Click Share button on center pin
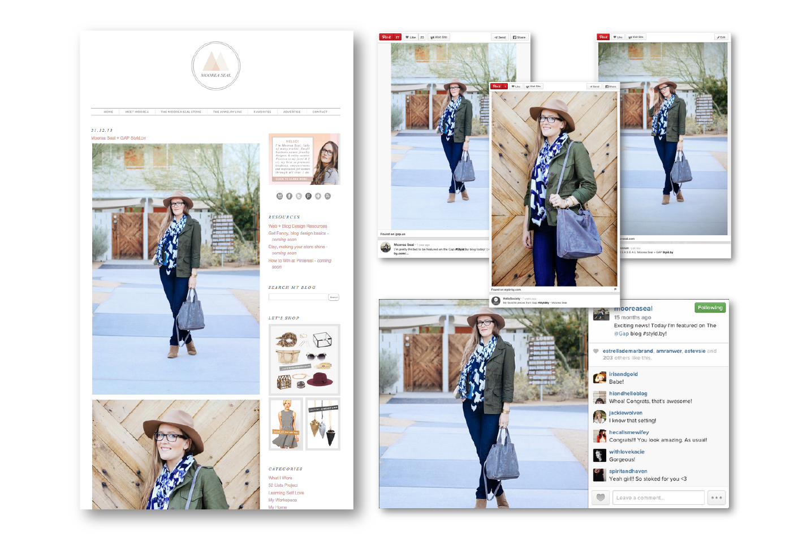 (x=611, y=86)
